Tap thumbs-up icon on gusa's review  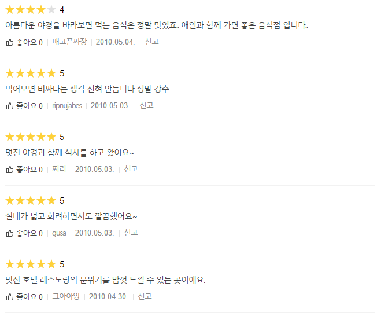point(10,233)
